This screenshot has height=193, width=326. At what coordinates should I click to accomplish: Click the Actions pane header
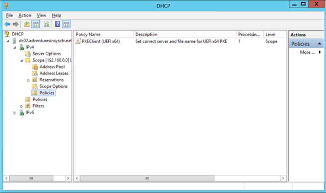click(x=306, y=35)
